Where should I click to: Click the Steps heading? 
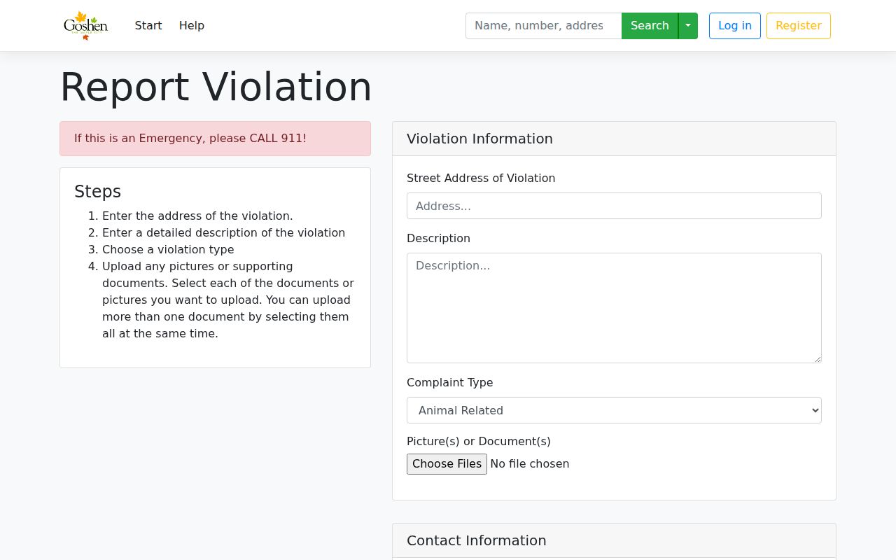point(97,192)
